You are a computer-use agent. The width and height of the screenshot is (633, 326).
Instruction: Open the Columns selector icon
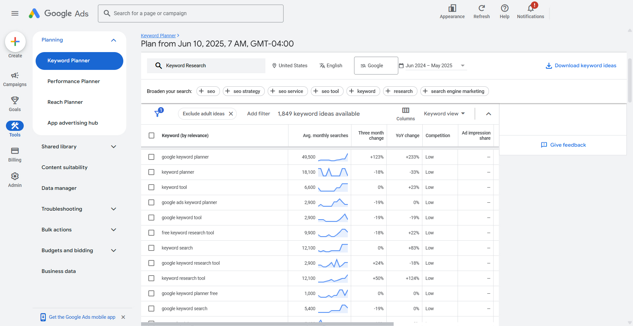click(x=406, y=110)
